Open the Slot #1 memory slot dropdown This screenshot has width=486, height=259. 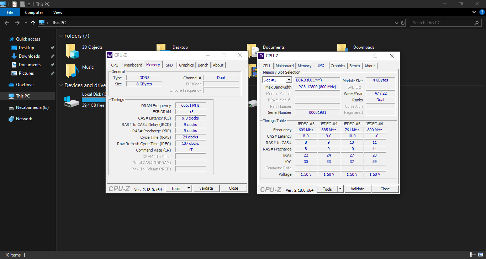click(x=289, y=80)
